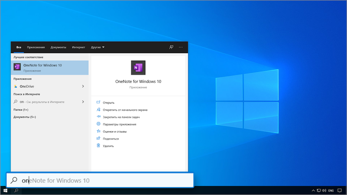Click the Открыть window icon

[98, 102]
